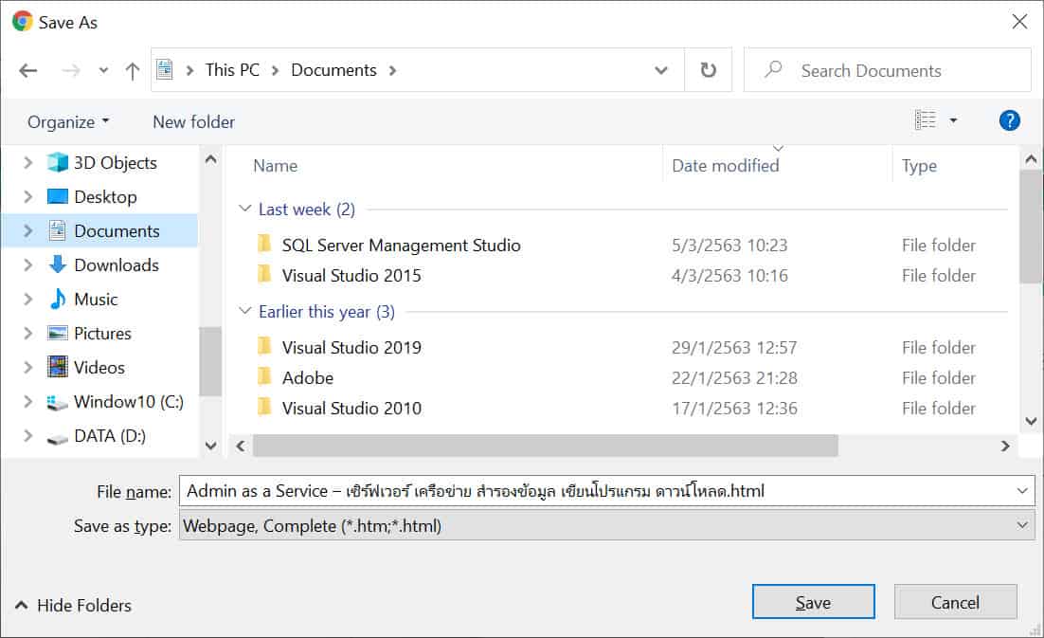The image size is (1044, 638).
Task: Open DATA (D:) drive
Action: pos(110,435)
